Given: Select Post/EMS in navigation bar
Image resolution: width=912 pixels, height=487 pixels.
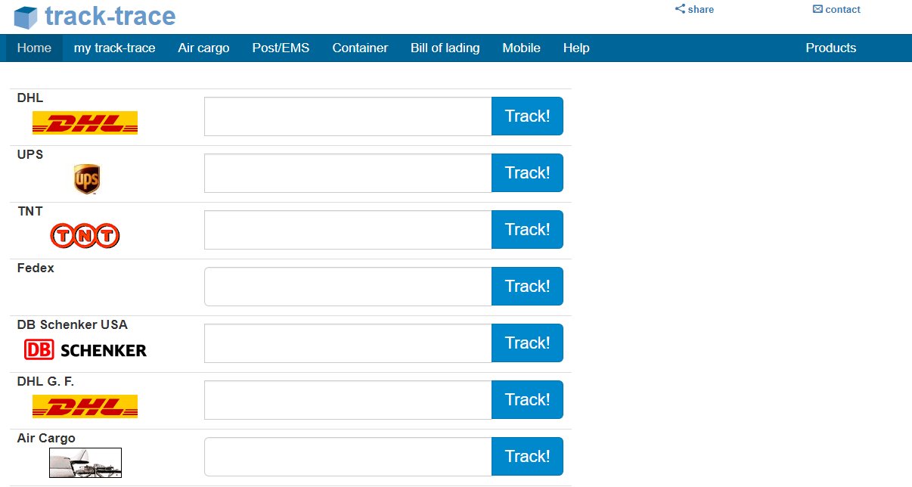Looking at the screenshot, I should pyautogui.click(x=281, y=48).
